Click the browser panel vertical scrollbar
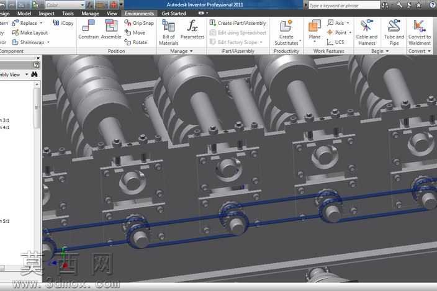This screenshot has height=291, width=437. pos(37,107)
